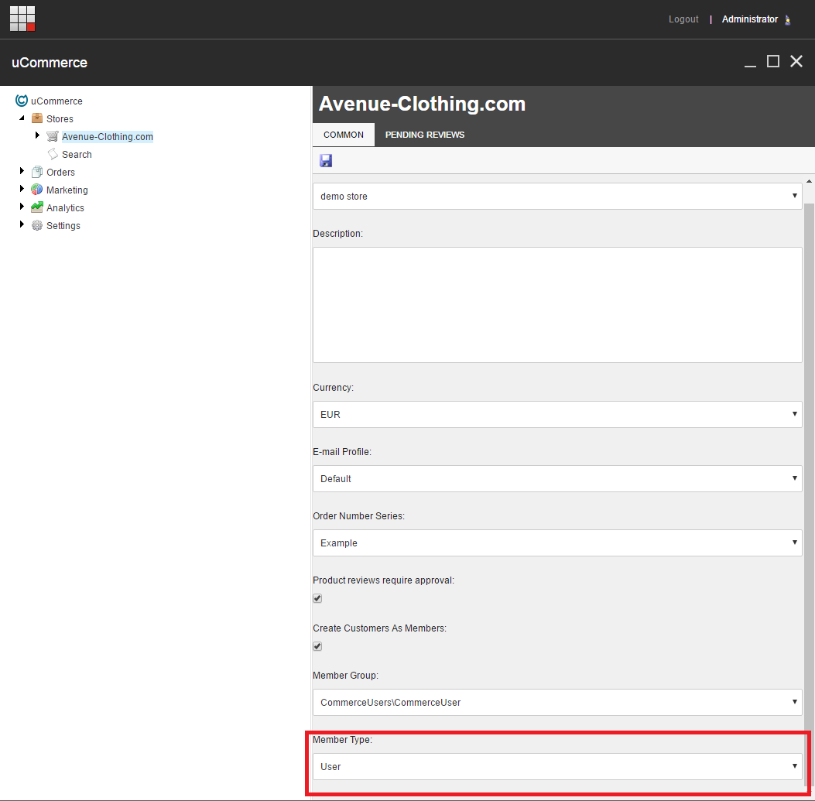815x801 pixels.
Task: Click the scrollbar up arrow
Action: (810, 181)
